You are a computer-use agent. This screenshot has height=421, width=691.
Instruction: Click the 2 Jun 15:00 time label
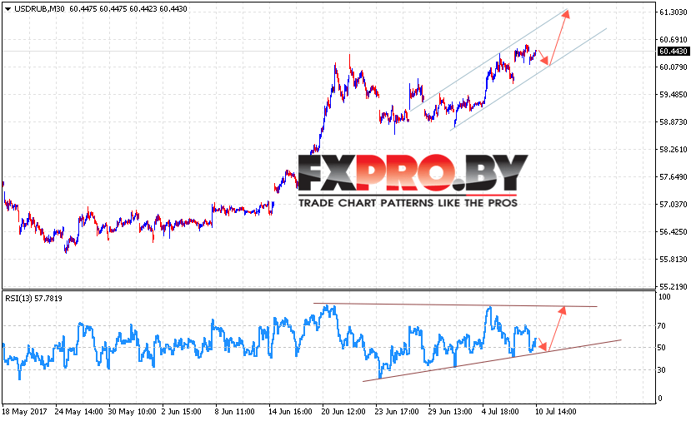pos(181,412)
